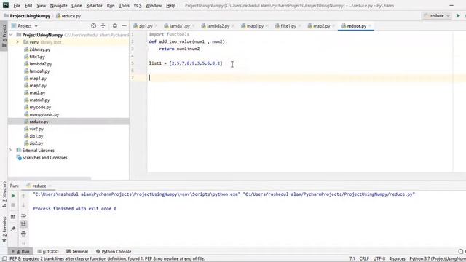The height and width of the screenshot is (262, 466).
Task: Change CRLF line separator in status bar
Action: point(364,259)
